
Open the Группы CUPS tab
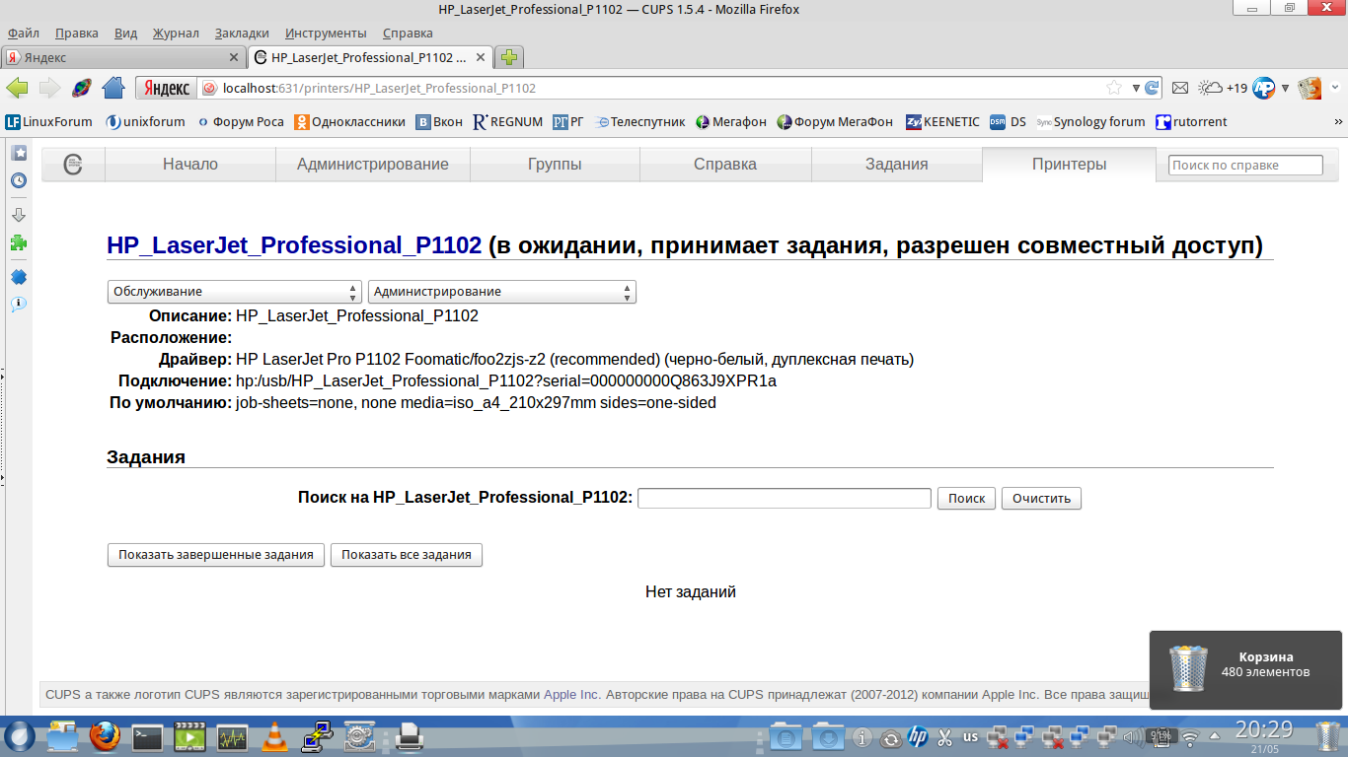[555, 165]
